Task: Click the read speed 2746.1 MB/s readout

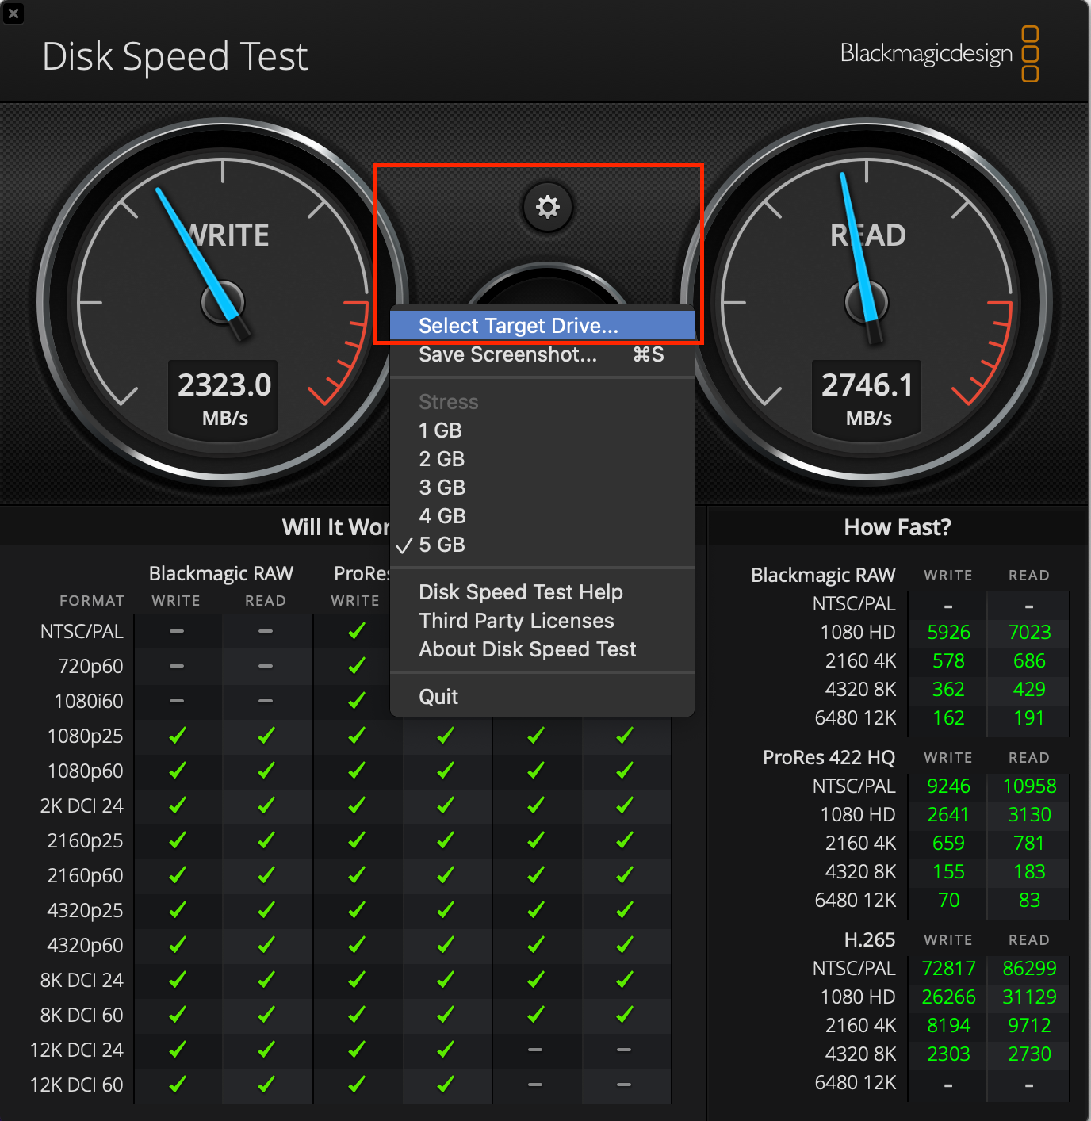Action: pyautogui.click(x=868, y=398)
